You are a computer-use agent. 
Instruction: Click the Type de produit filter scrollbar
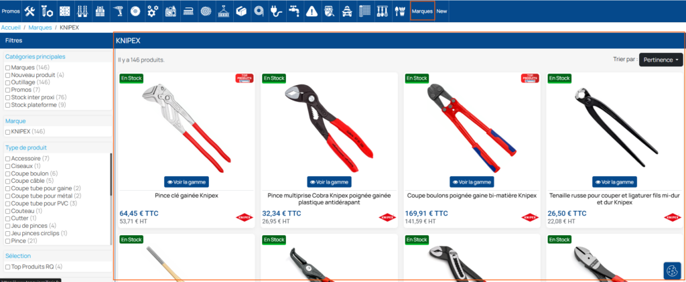click(111, 175)
